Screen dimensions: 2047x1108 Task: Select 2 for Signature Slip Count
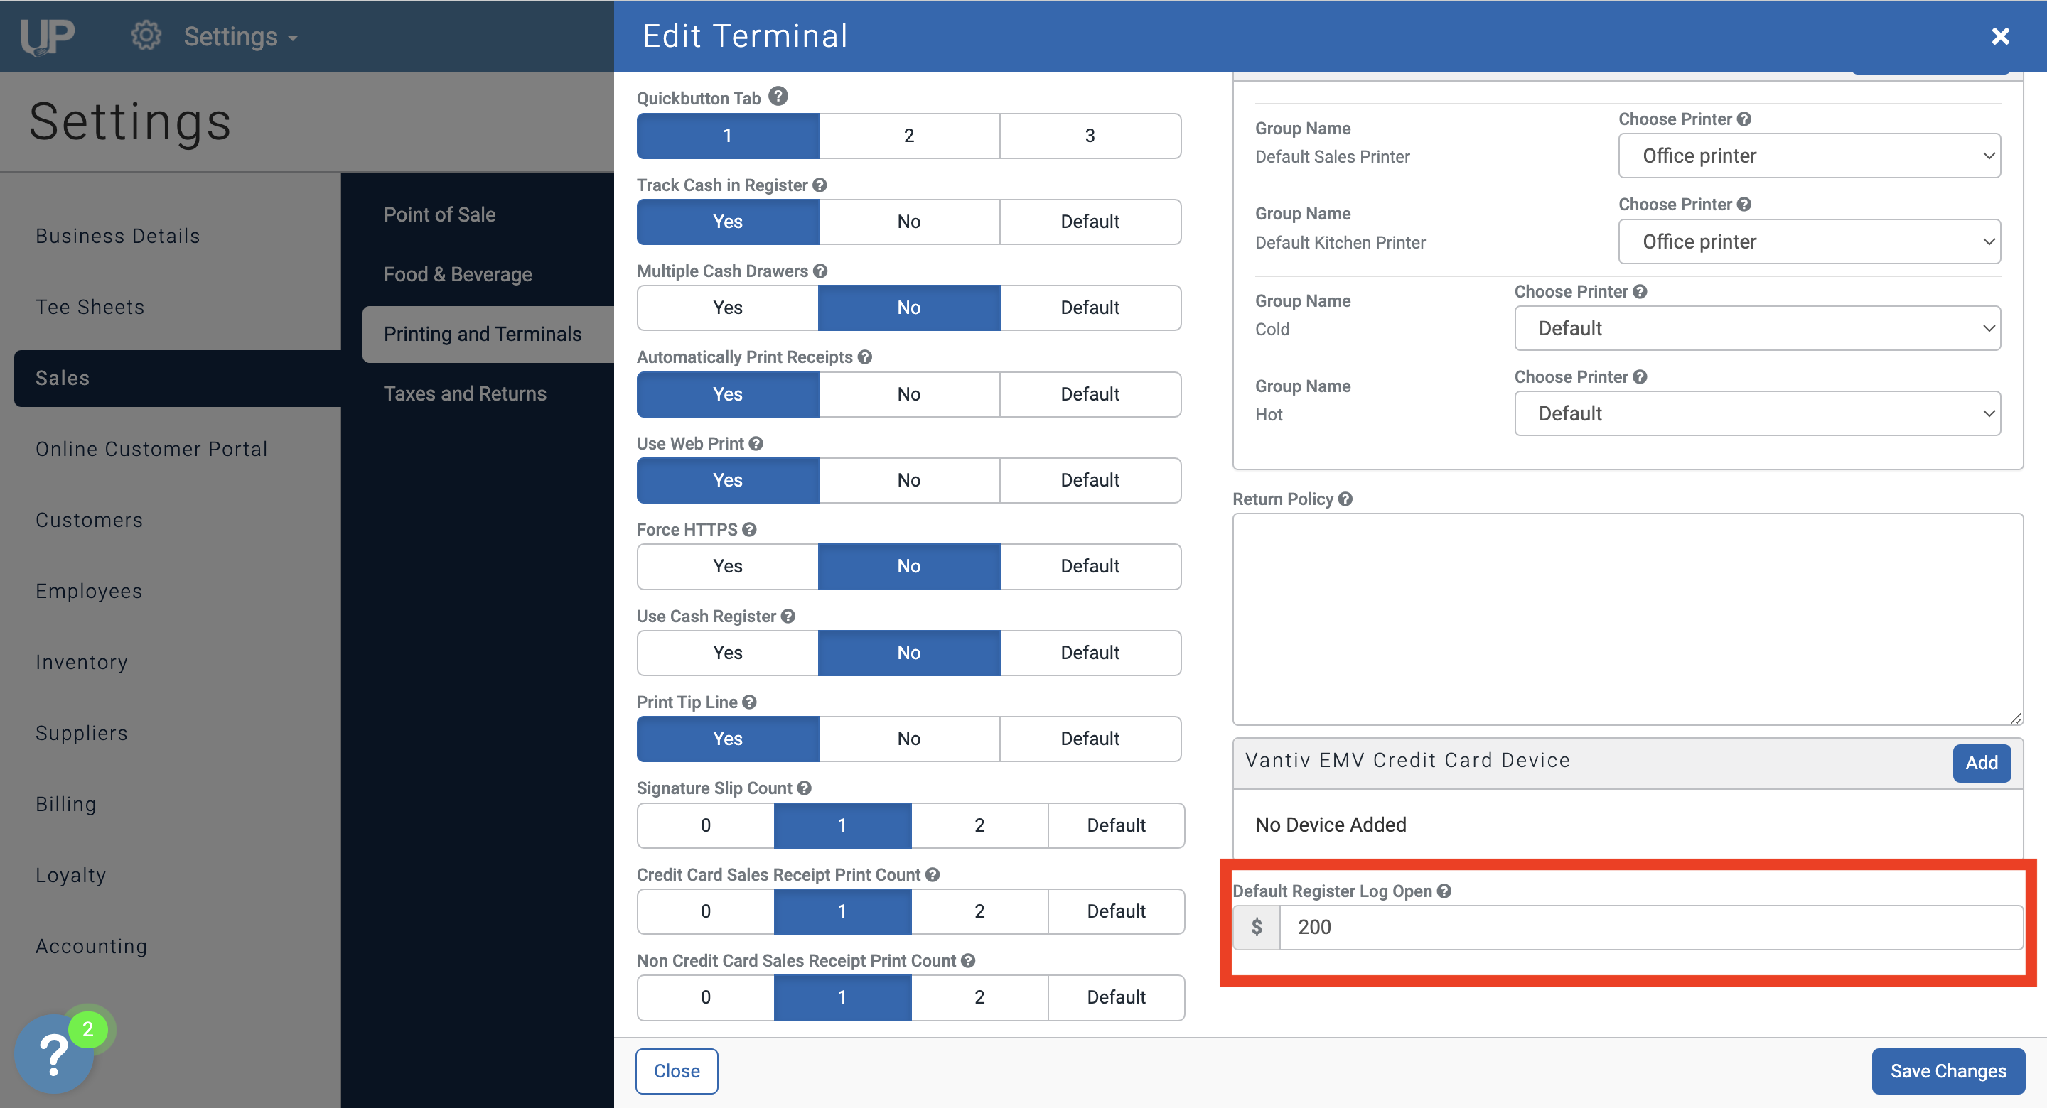979,825
